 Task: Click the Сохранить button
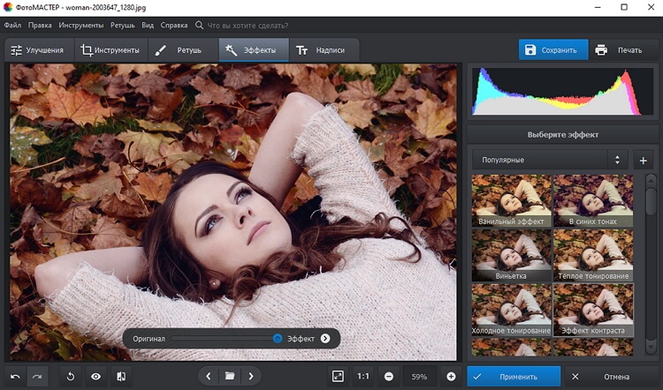(x=552, y=50)
